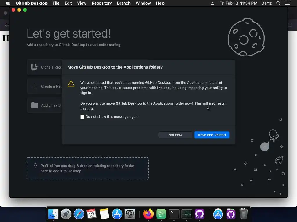Open Finder from the Dock
Image resolution: width=297 pixels, height=222 pixels.
(53, 214)
